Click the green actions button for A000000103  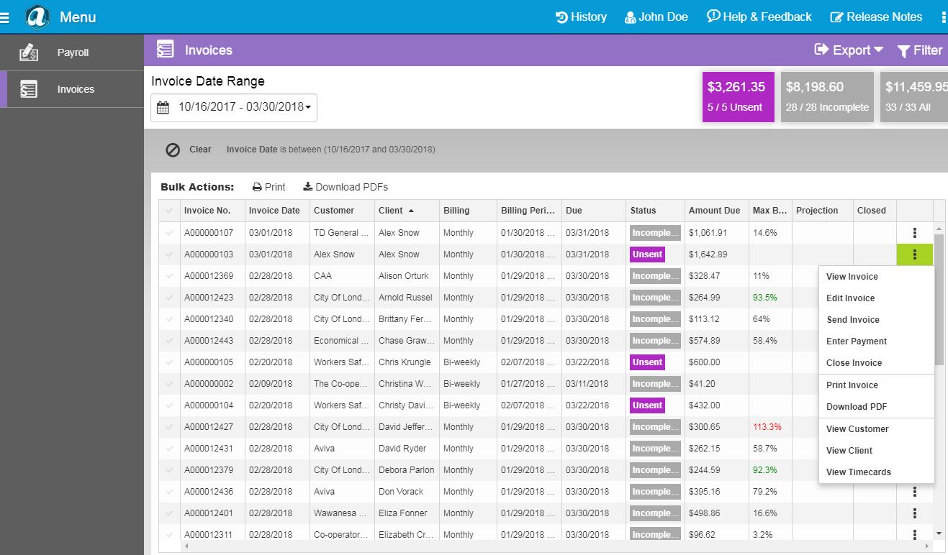914,254
